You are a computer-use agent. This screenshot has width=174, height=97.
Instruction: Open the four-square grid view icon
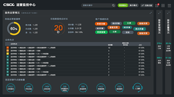163,6
